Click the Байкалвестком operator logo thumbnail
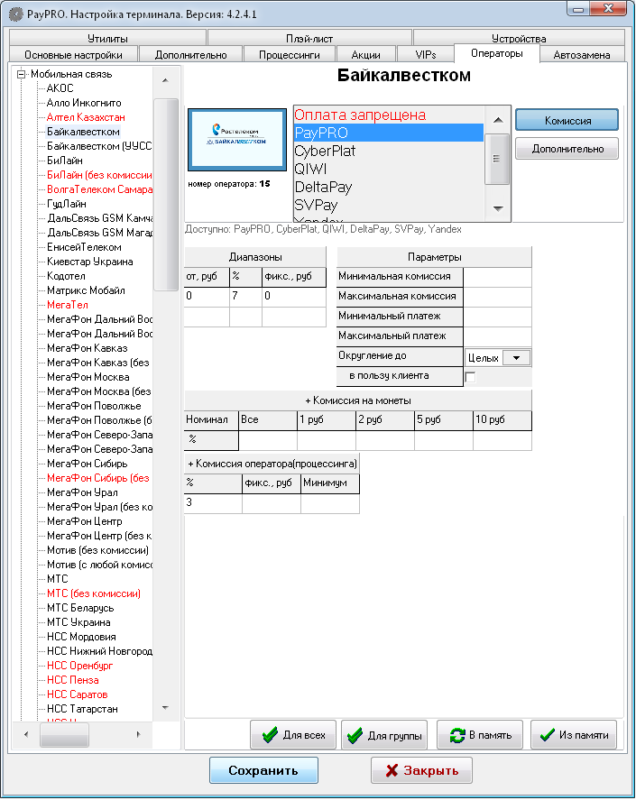This screenshot has width=636, height=800. 236,137
